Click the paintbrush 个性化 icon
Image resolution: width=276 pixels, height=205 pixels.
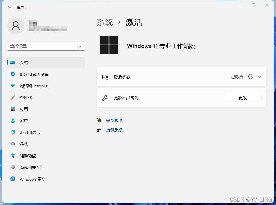tap(13, 97)
